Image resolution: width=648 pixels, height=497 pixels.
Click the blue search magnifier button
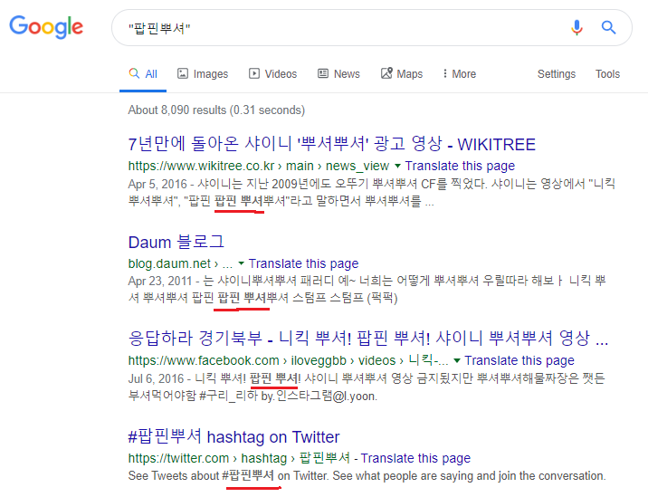pos(608,28)
